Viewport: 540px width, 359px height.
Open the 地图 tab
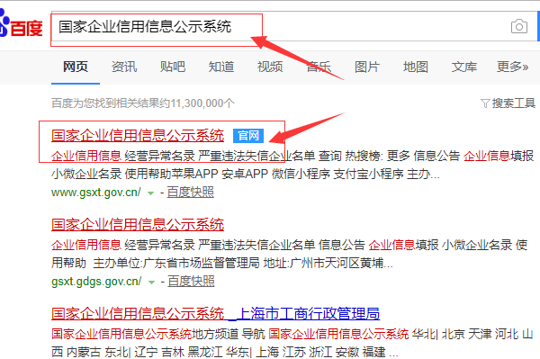pyautogui.click(x=416, y=67)
